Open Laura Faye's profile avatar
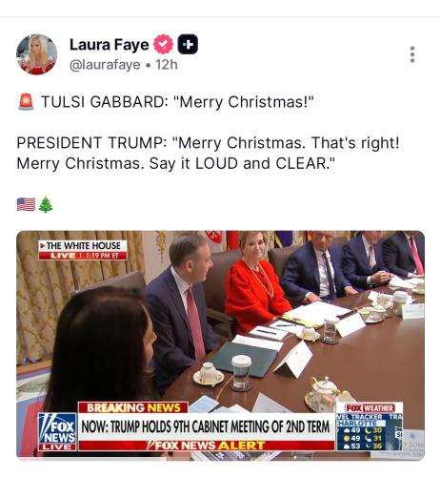Viewport: 441px width, 477px height. pos(37,54)
